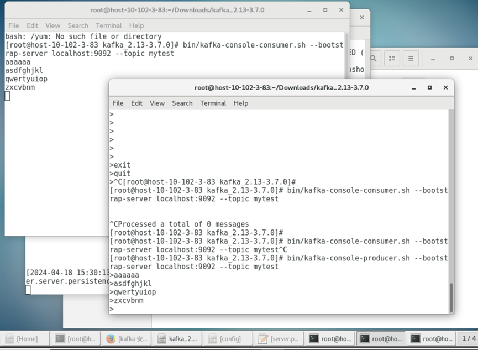The image size is (478, 350).
Task: Click 'zxcvbnm' in the back consumer terminal
Action: tap(20, 87)
